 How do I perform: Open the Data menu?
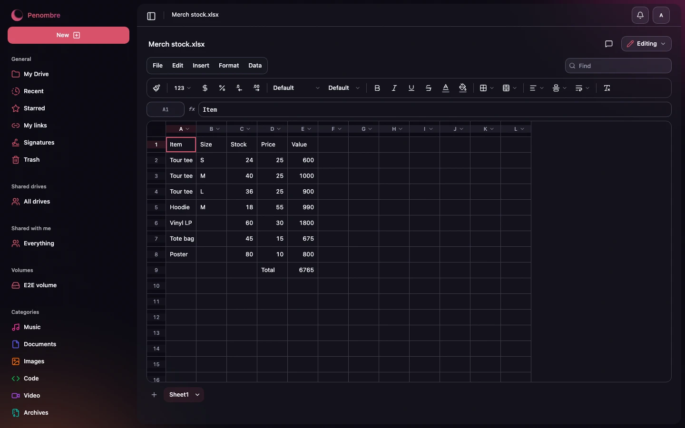click(x=255, y=66)
